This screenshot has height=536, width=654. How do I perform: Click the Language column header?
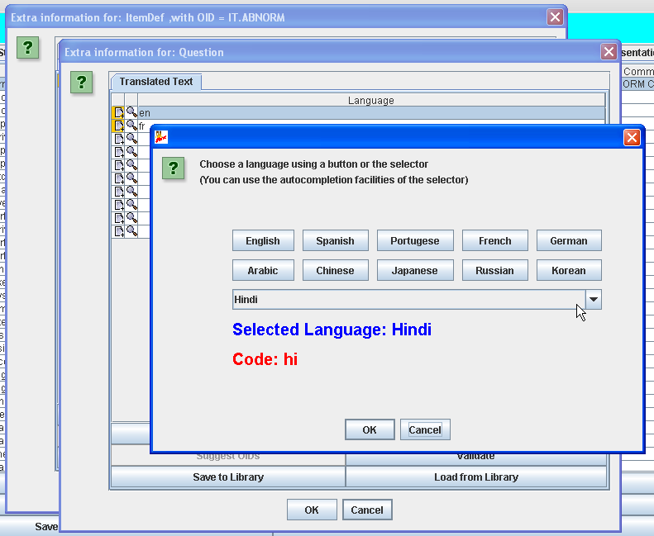point(370,101)
